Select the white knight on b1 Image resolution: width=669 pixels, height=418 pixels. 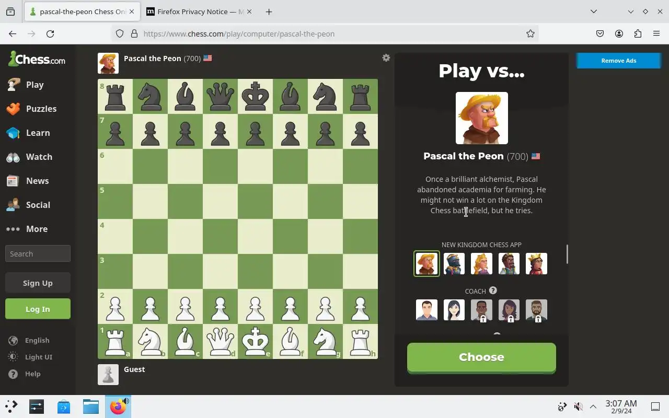tap(150, 341)
